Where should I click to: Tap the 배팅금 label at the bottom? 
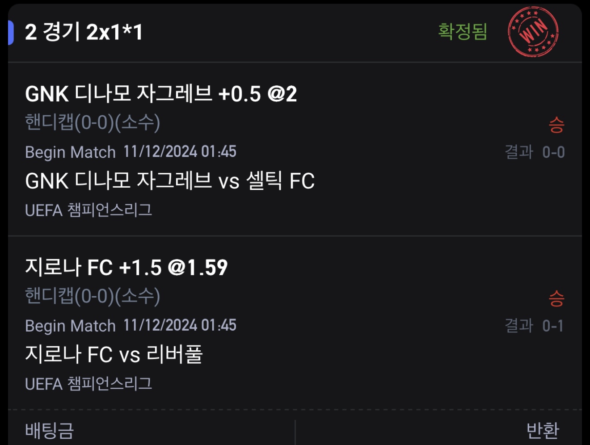49,431
